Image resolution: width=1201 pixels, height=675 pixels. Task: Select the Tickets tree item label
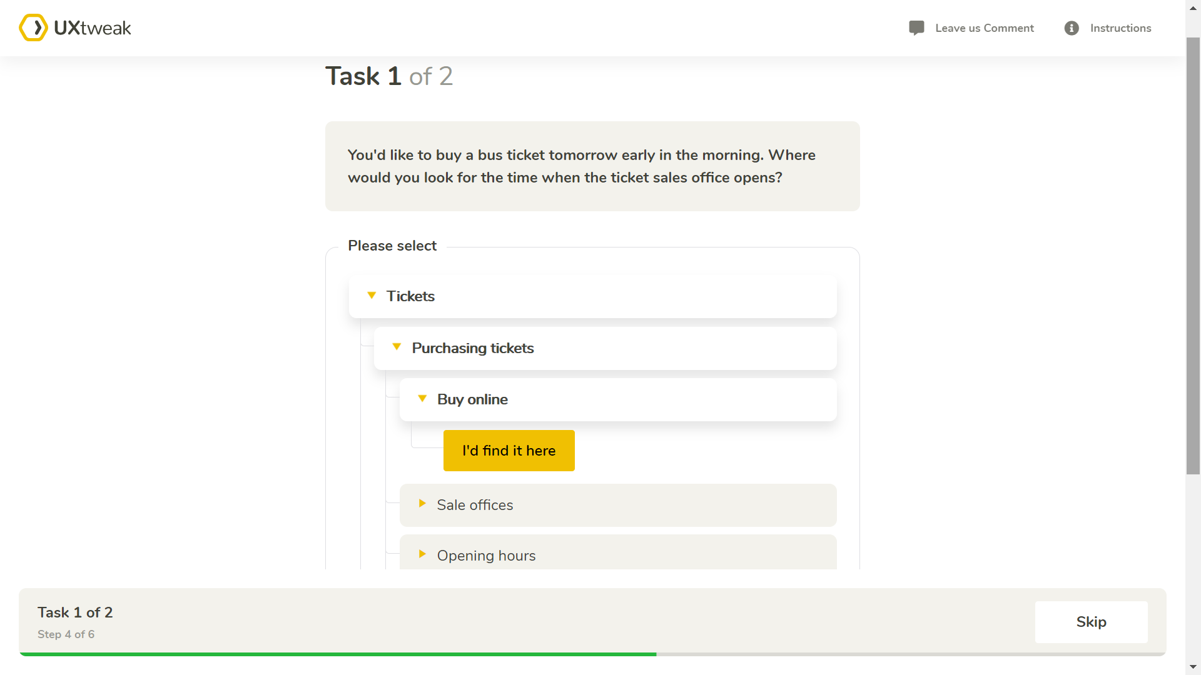410,296
